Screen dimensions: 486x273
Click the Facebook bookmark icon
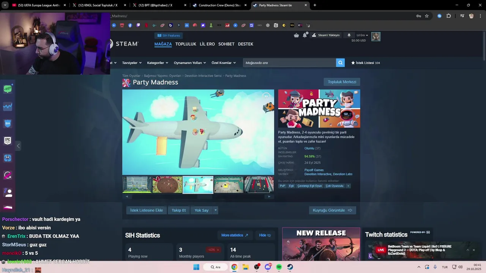point(130,25)
